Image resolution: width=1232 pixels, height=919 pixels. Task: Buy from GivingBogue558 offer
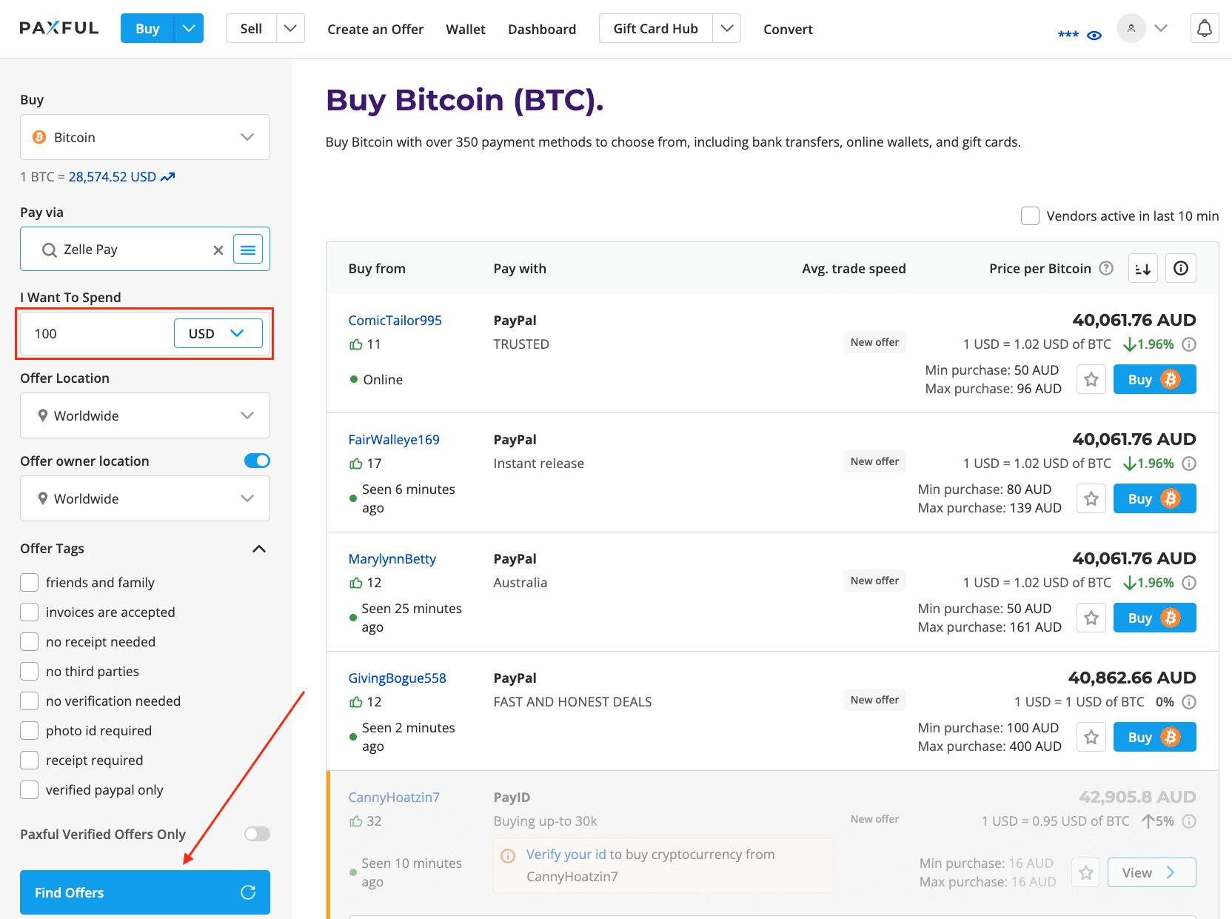(x=1154, y=737)
